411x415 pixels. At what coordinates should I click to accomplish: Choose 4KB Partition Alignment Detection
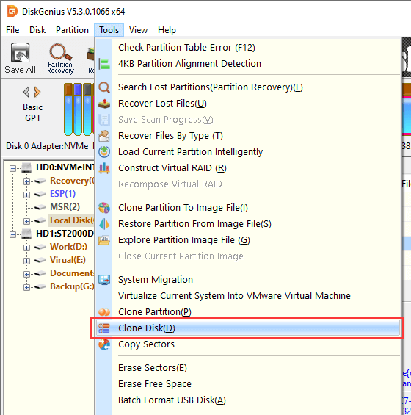pos(248,64)
